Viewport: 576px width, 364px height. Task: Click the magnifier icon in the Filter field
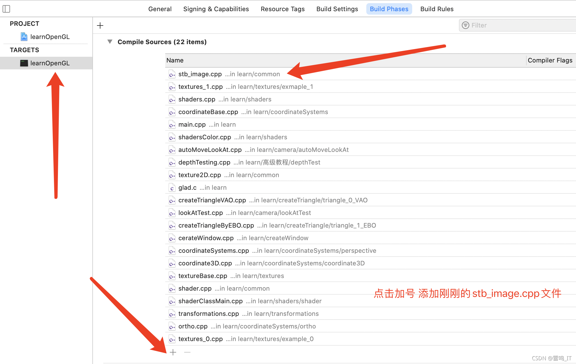click(466, 25)
